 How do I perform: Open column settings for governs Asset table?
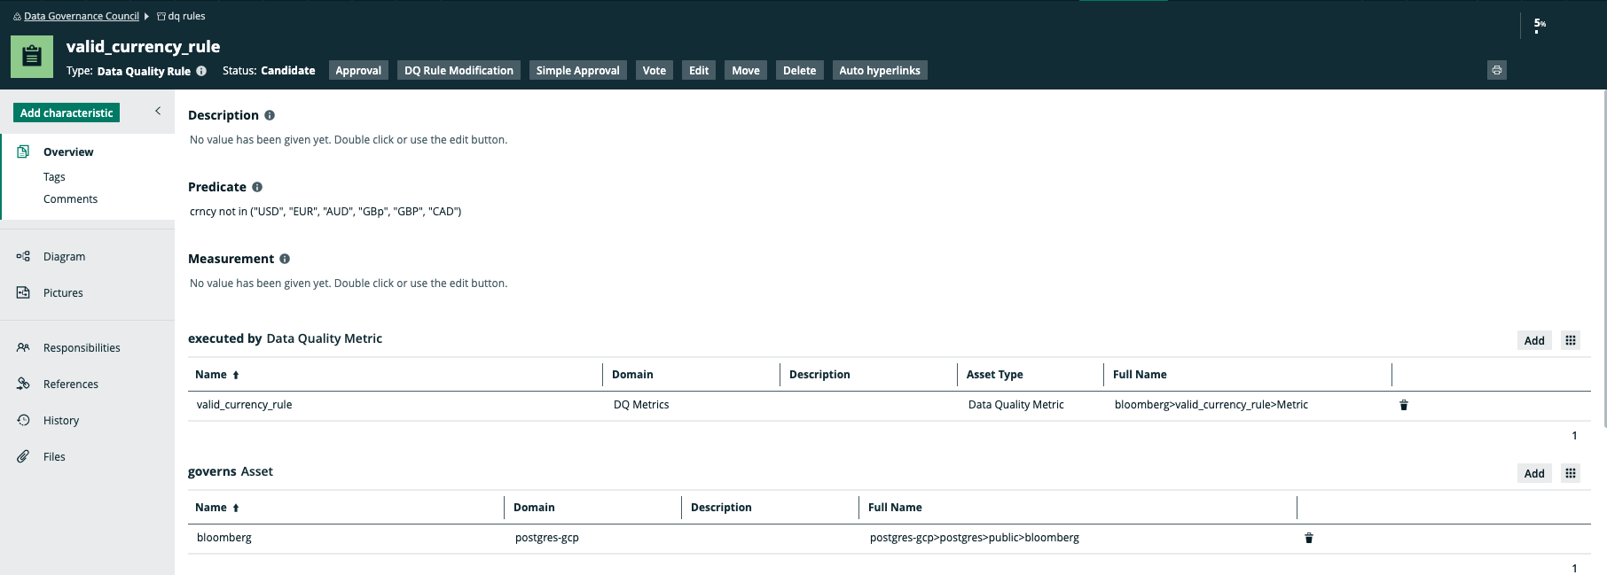point(1571,473)
